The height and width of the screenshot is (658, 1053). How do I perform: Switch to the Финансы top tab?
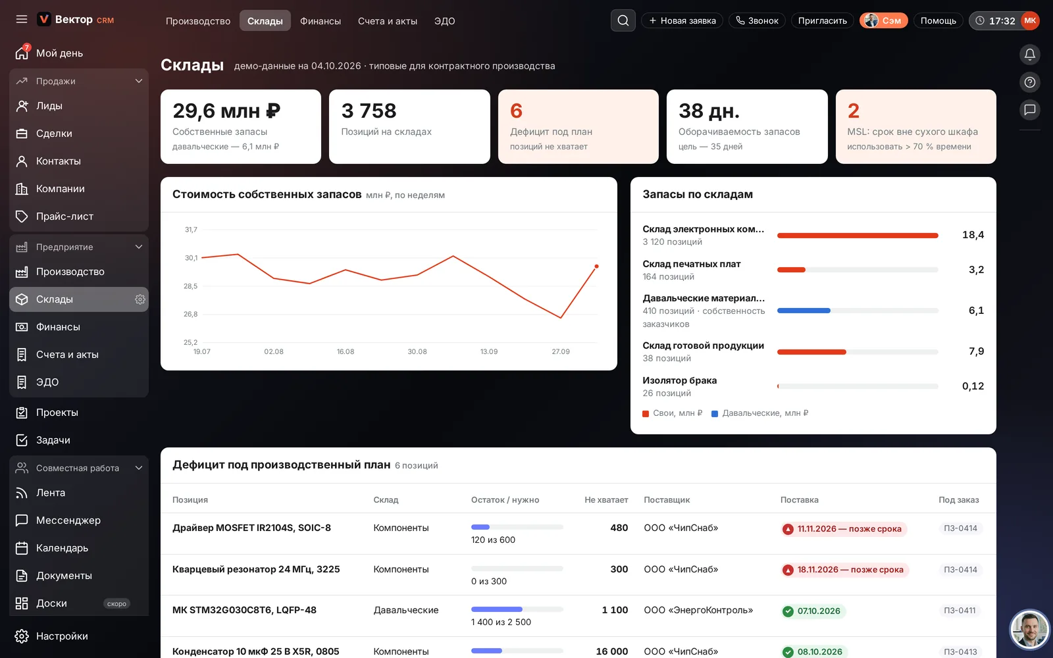coord(321,21)
